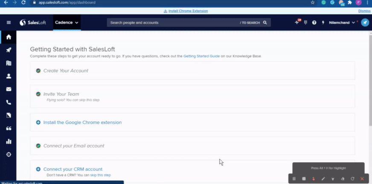Open the live feed activity icon with the badge
This screenshot has height=184, width=372.
coord(297,22)
